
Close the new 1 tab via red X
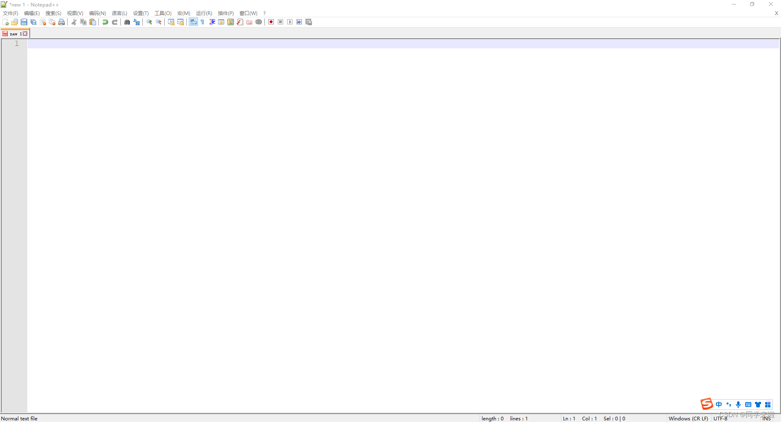coord(25,34)
